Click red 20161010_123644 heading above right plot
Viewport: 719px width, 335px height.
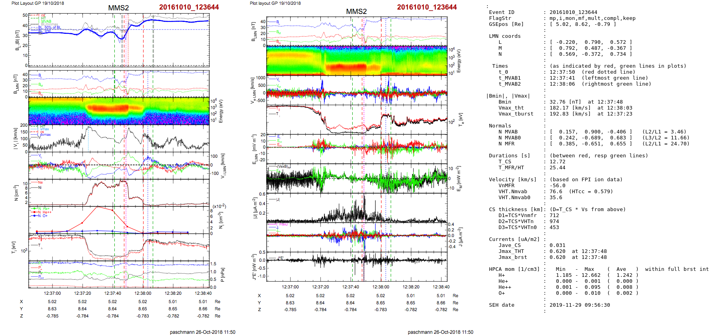coord(427,7)
